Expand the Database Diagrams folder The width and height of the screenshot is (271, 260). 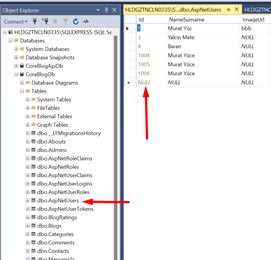point(22,83)
